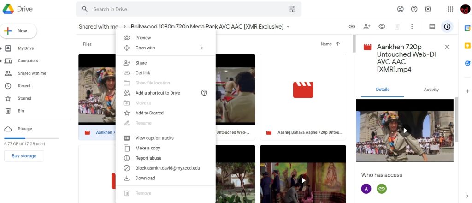Click the file list vertical scrollbar

click(x=354, y=44)
